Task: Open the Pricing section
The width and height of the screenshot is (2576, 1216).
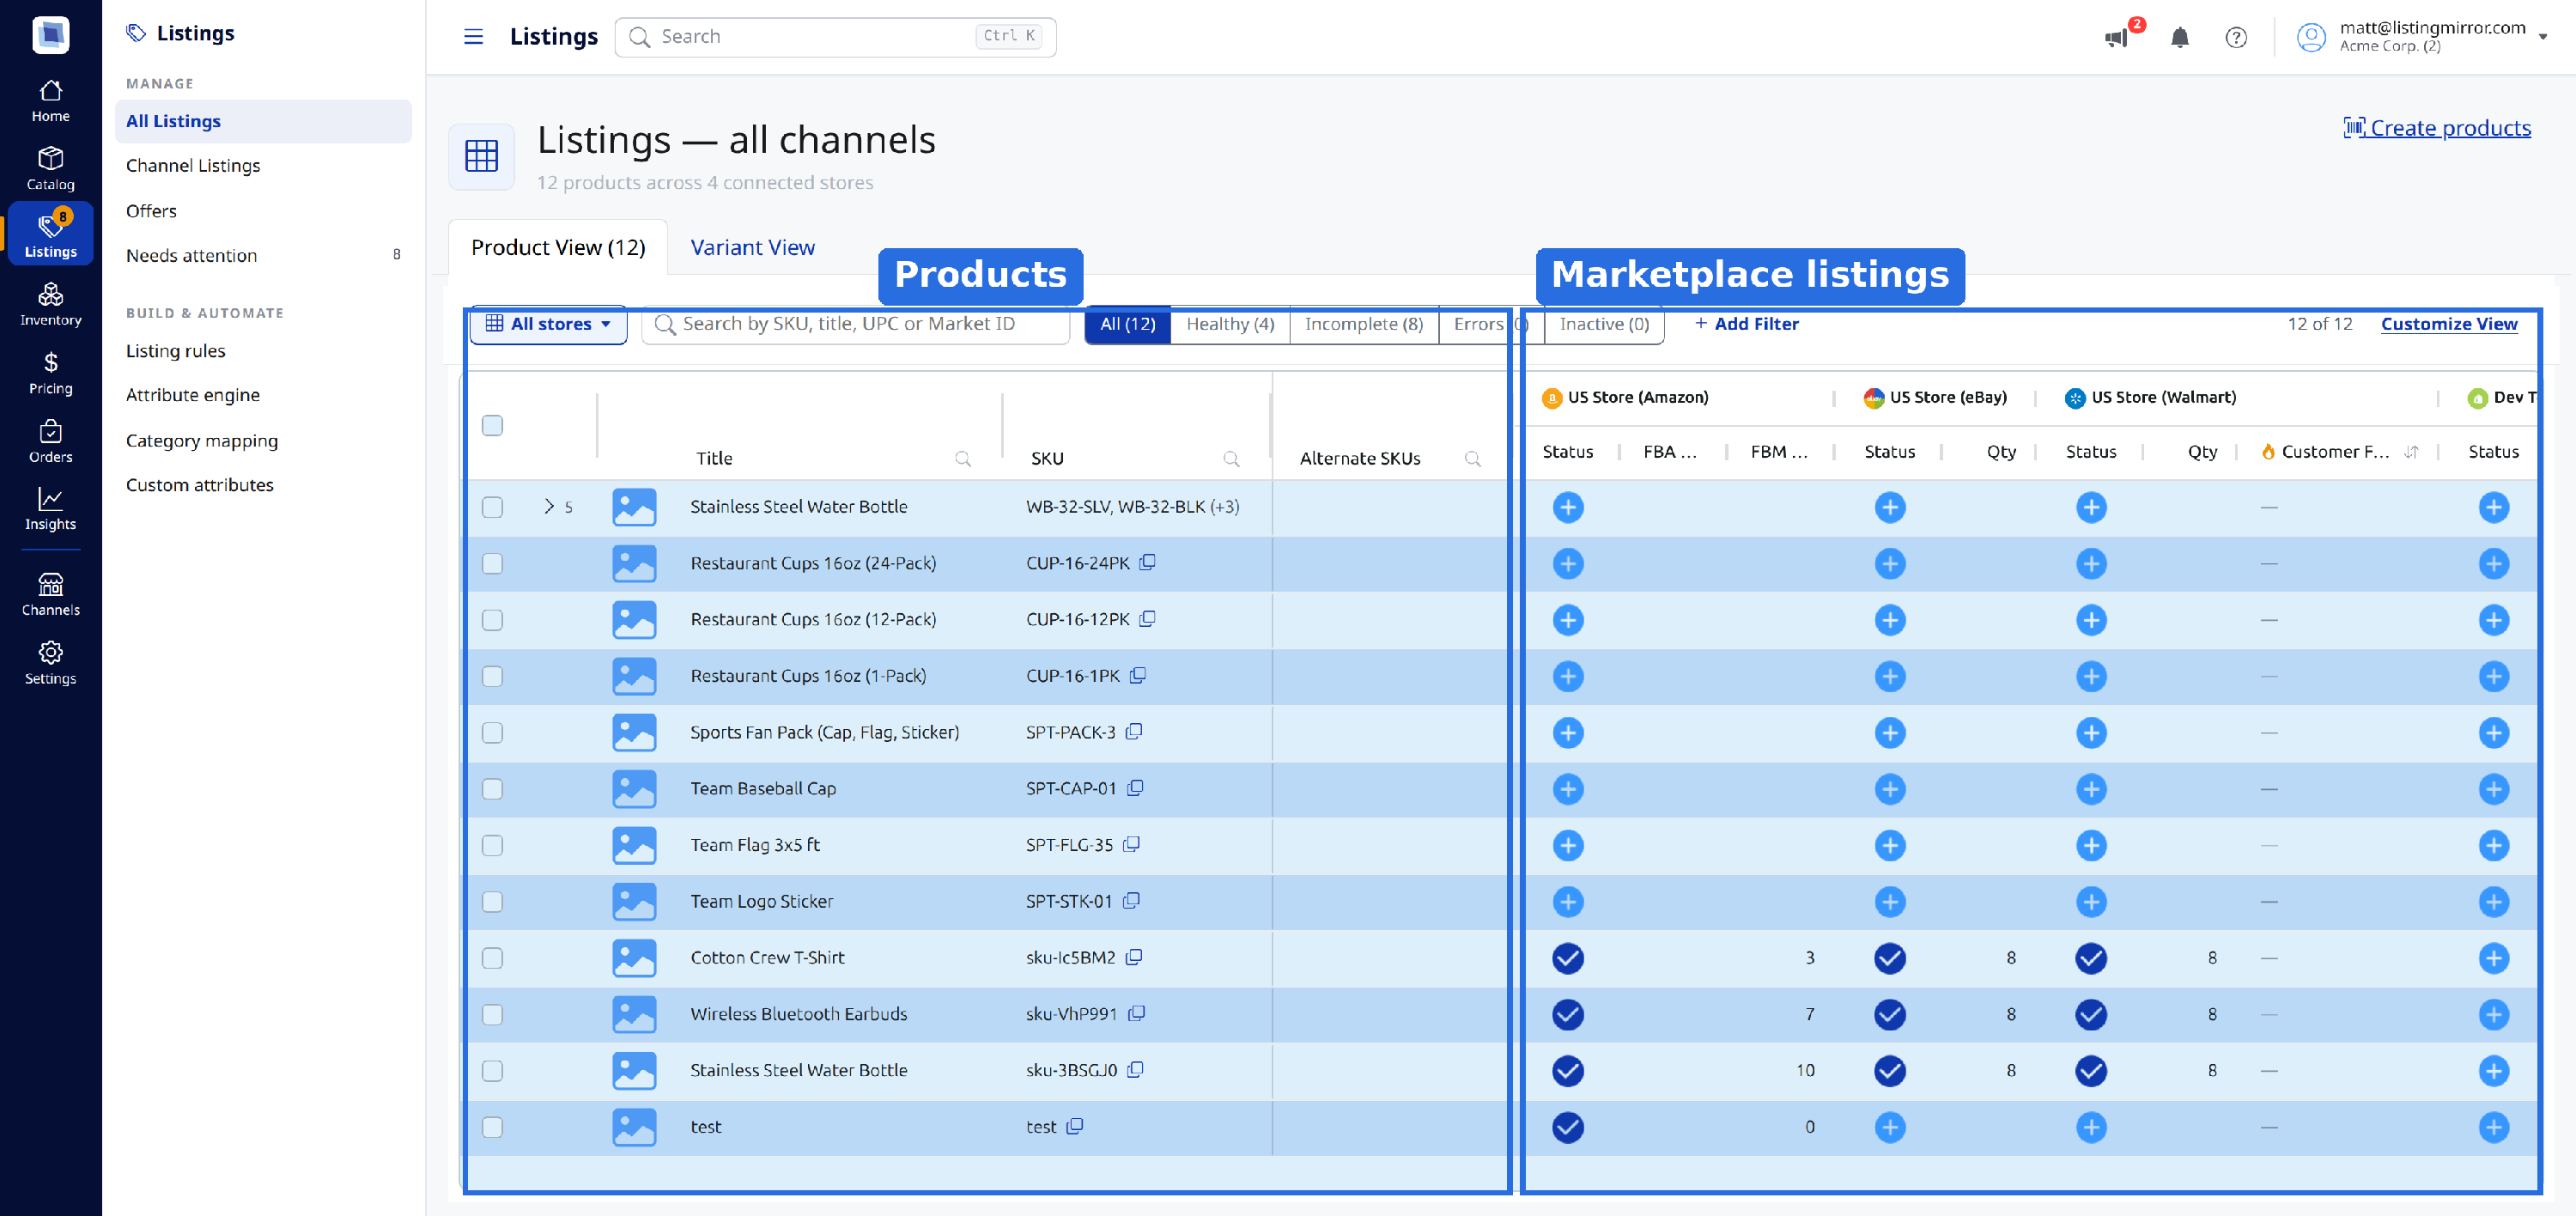Action: click(x=50, y=373)
